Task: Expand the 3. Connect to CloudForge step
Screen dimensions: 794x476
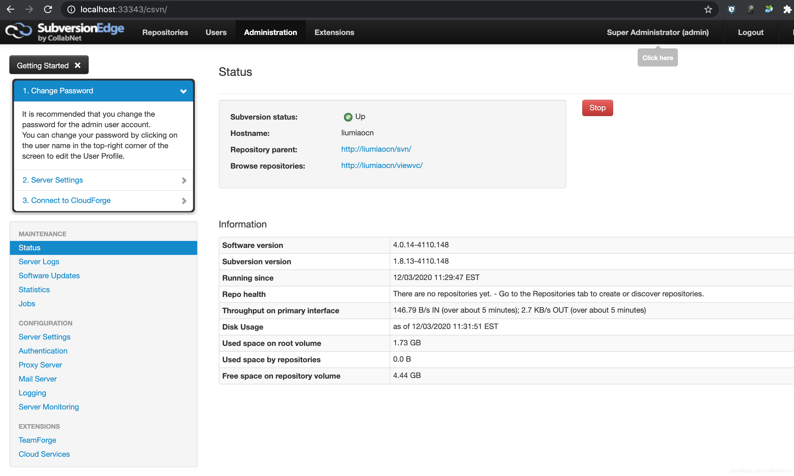Action: pyautogui.click(x=103, y=200)
